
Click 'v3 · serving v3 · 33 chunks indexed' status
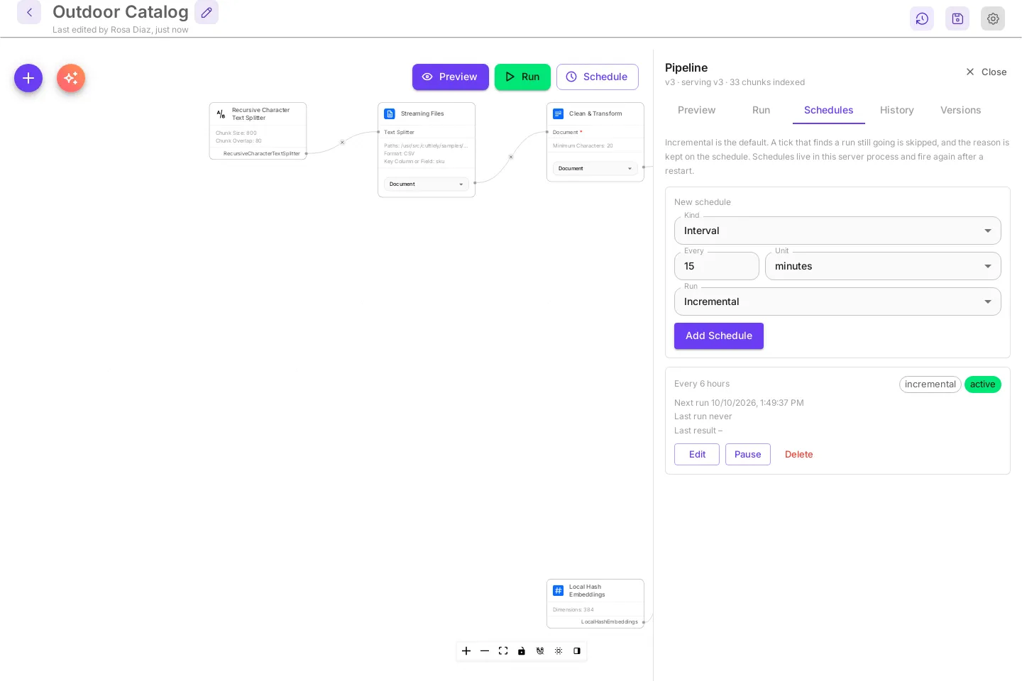735,82
